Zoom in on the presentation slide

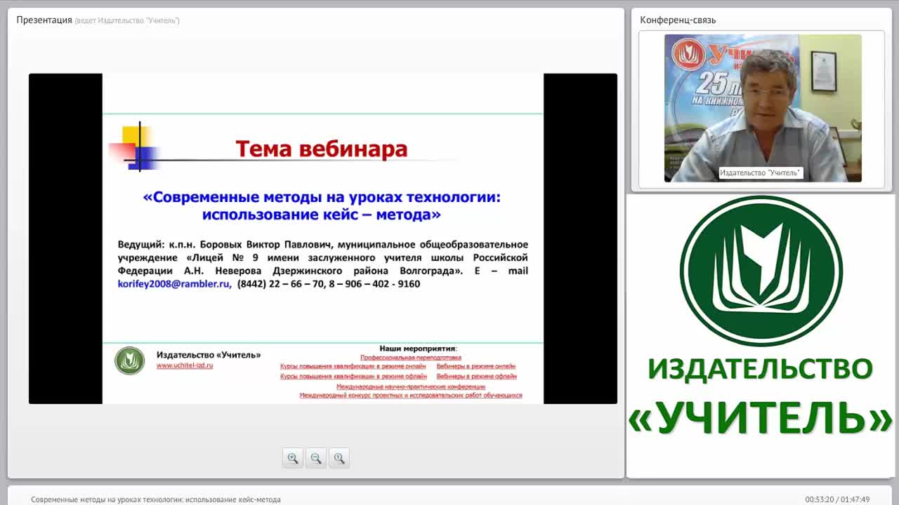293,458
